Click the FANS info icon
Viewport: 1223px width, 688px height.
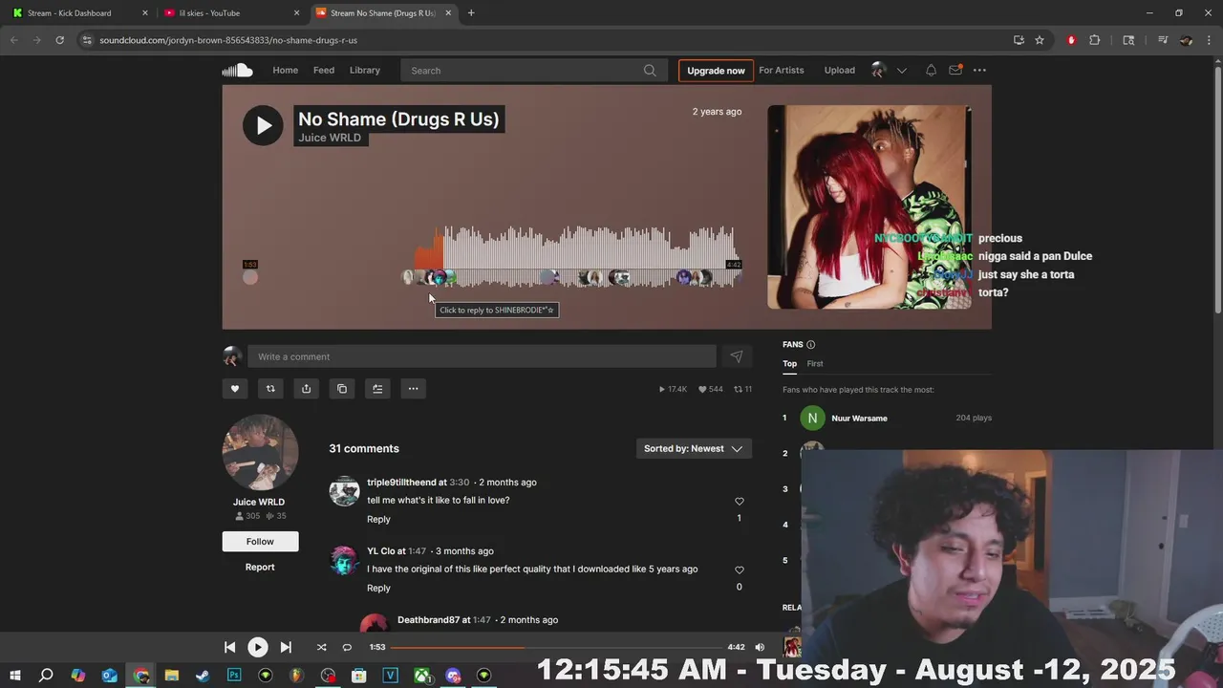810,345
